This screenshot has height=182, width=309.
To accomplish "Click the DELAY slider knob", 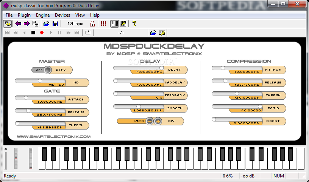I will coord(162,68).
